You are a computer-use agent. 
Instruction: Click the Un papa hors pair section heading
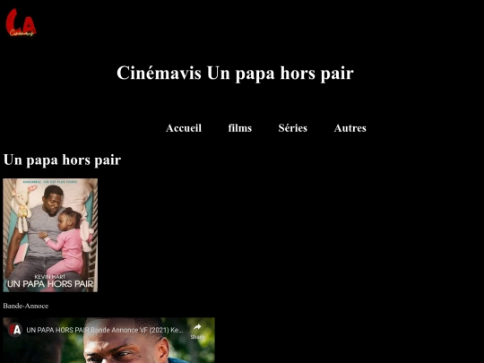62,160
